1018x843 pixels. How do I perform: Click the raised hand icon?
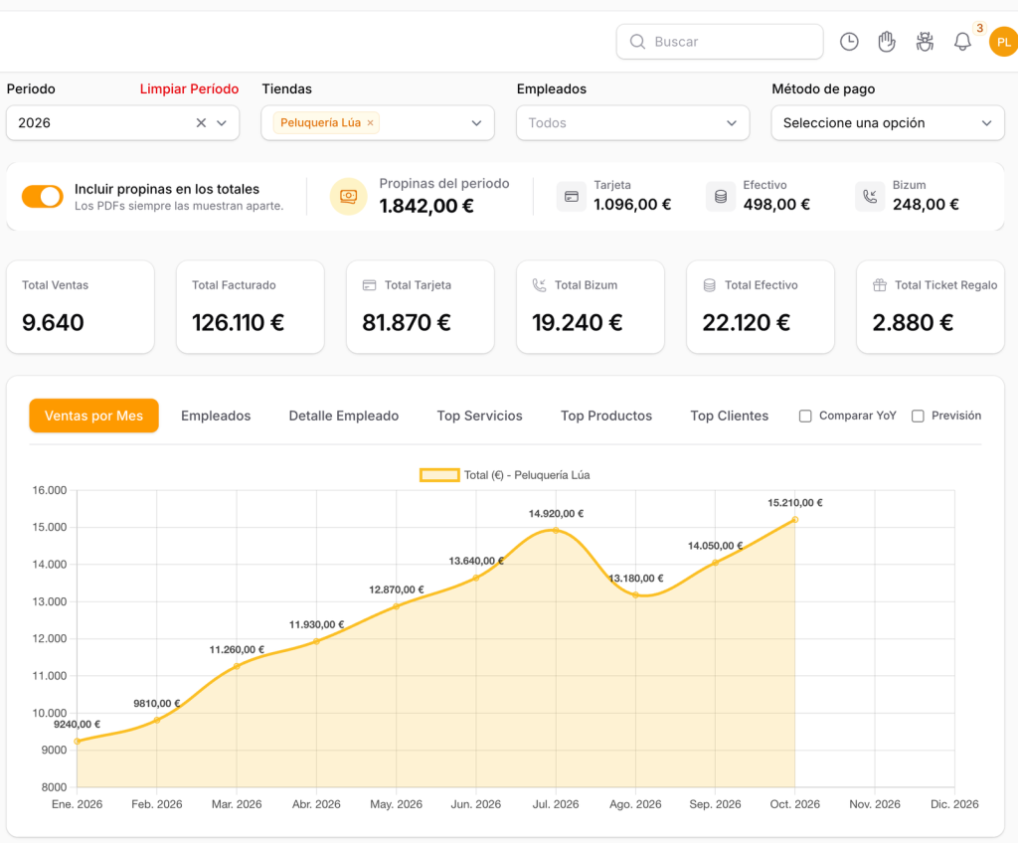click(x=886, y=42)
